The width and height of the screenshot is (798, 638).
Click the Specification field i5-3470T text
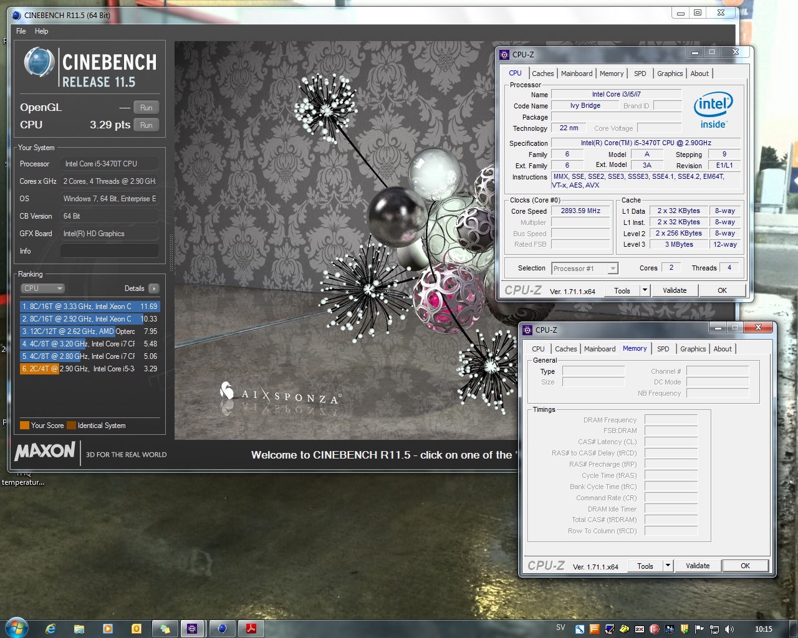(646, 143)
